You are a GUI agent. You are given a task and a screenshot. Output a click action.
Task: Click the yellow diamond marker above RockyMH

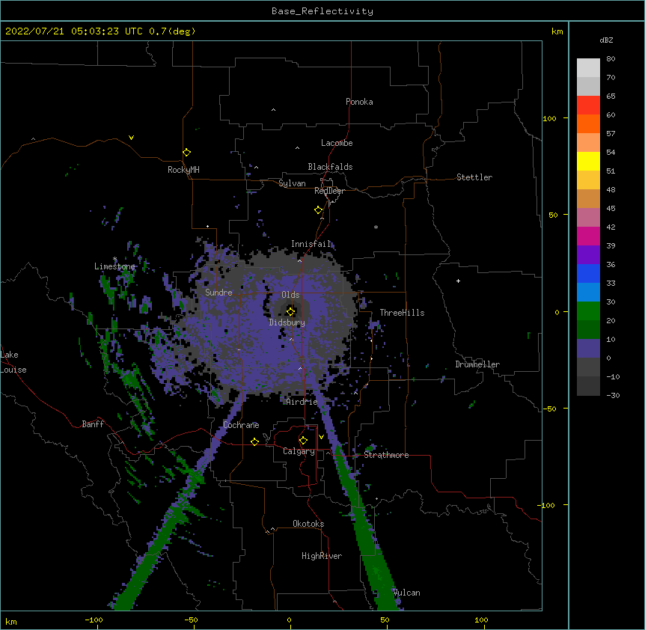[187, 153]
